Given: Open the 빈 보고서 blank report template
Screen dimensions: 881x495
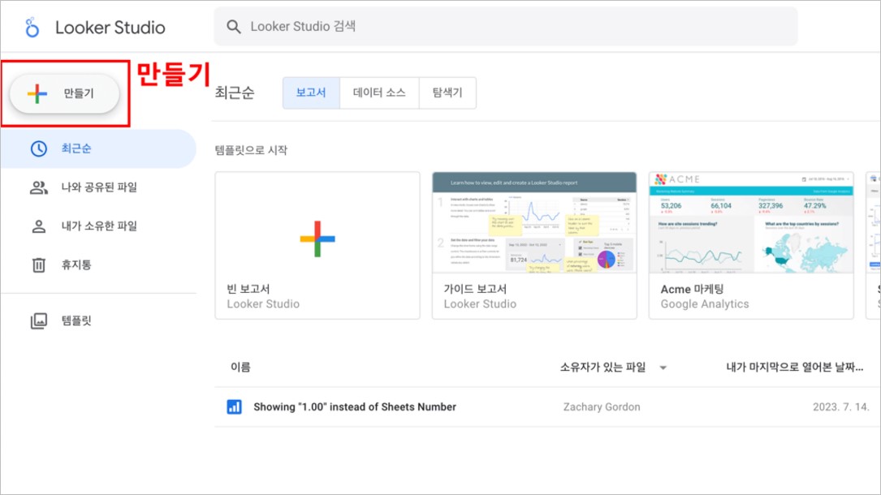Looking at the screenshot, I should (x=317, y=246).
